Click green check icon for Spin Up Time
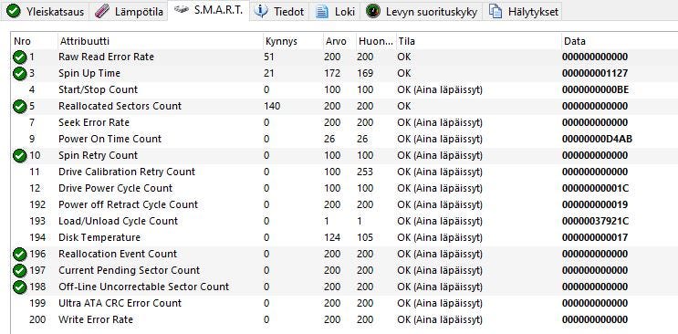 19,73
